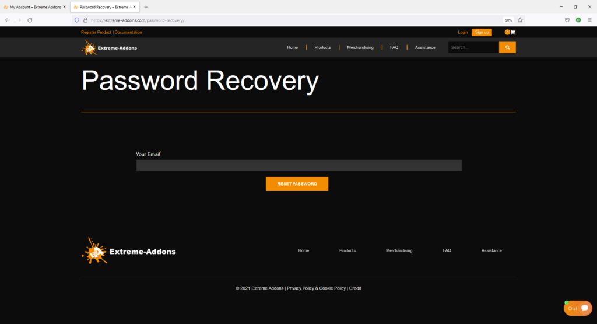The image size is (597, 324).
Task: Click the Login link
Action: pos(462,33)
